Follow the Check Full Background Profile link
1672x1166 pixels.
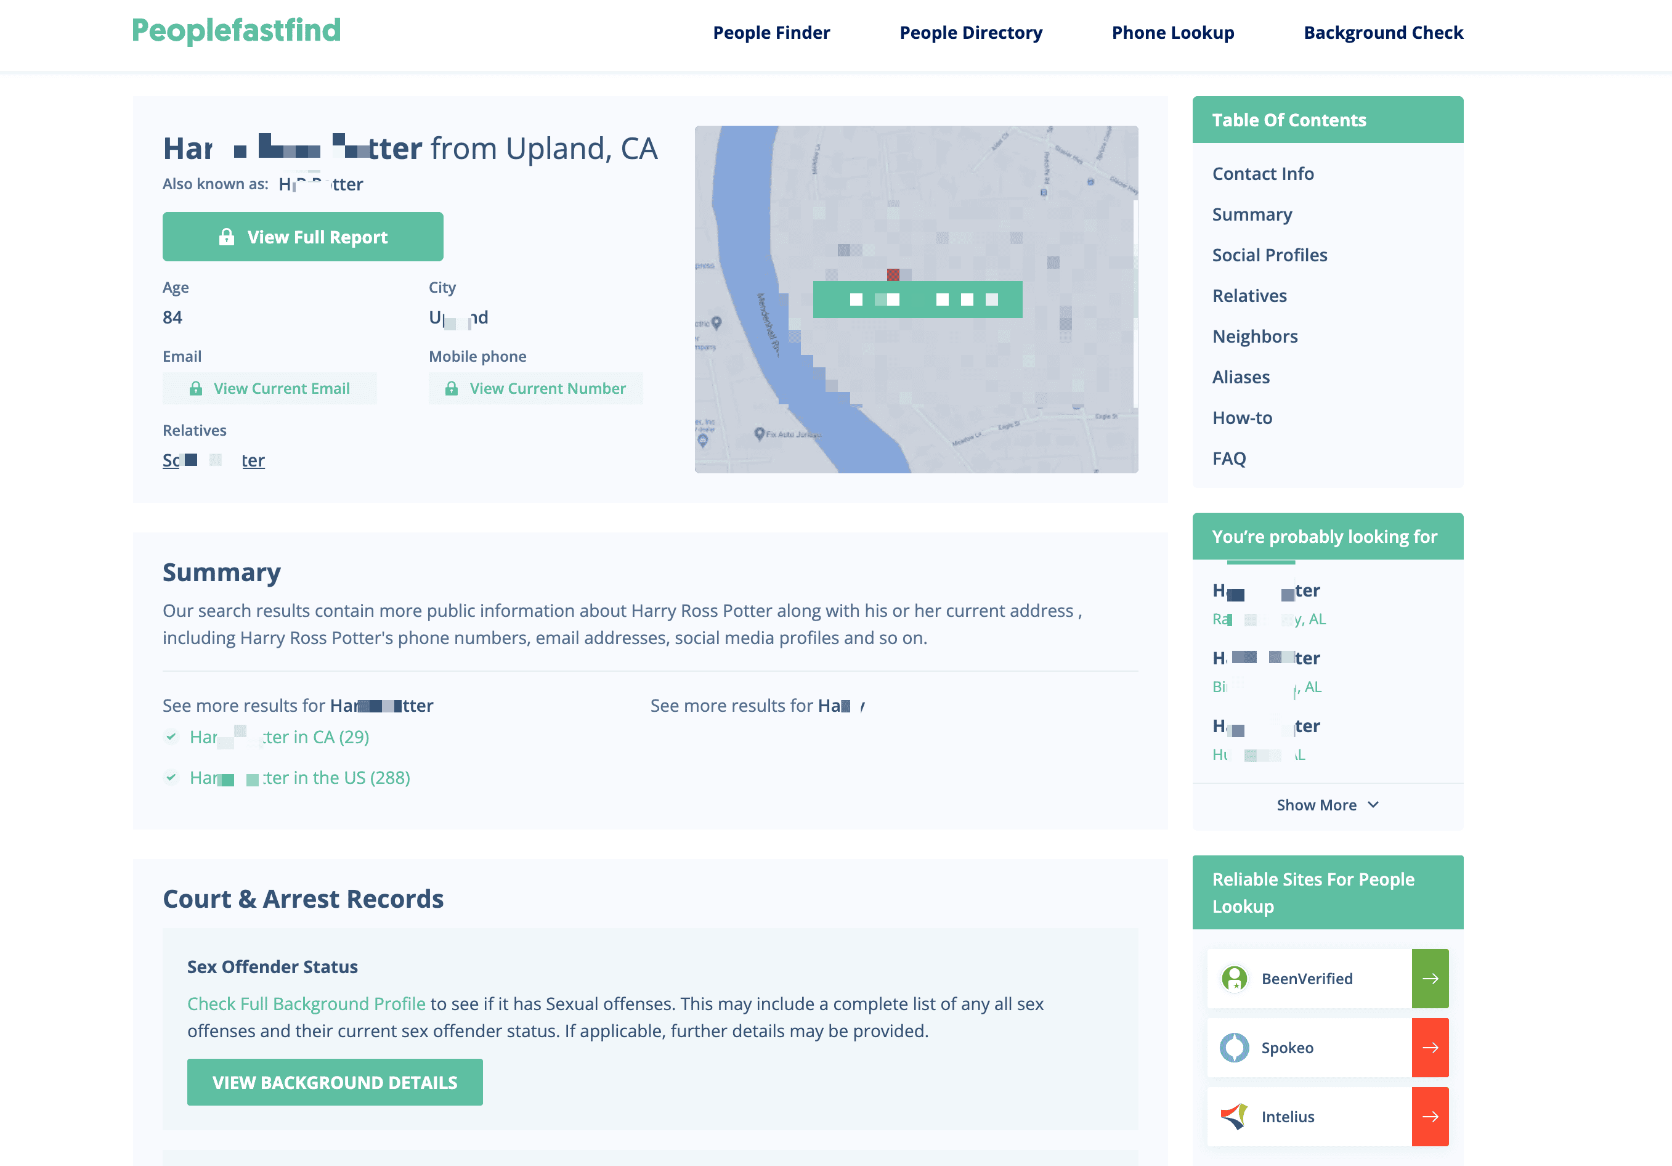(306, 1003)
